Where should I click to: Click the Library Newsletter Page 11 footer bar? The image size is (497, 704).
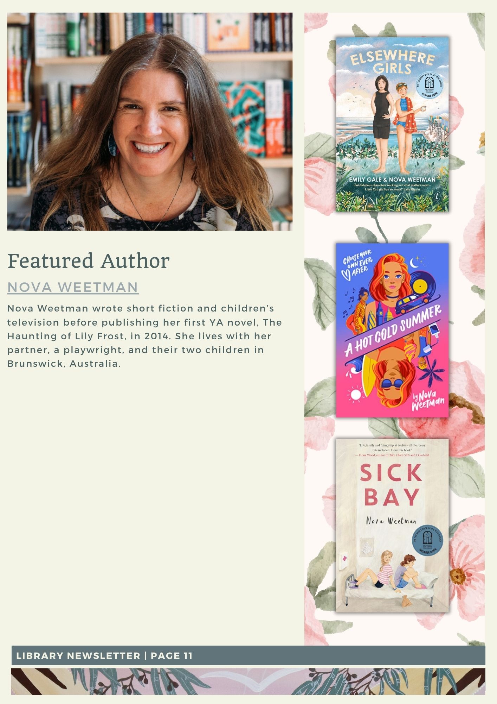[x=248, y=655]
